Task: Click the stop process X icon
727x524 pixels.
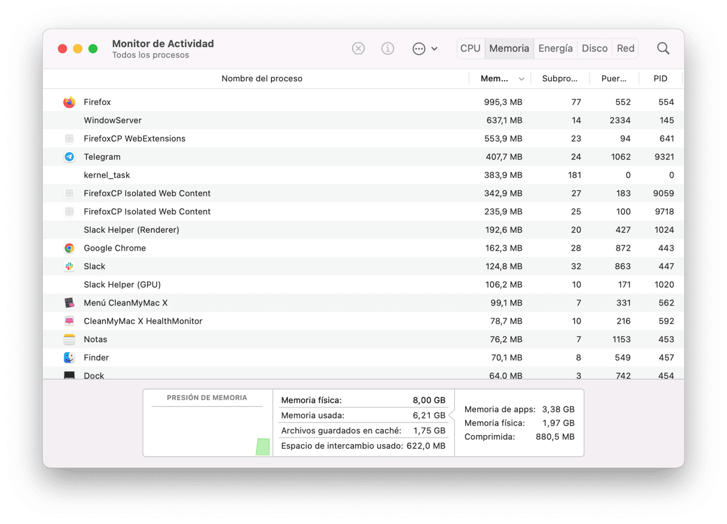Action: (x=358, y=48)
